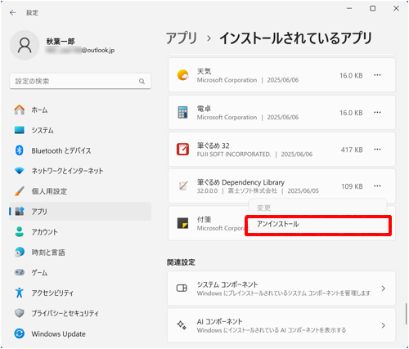Click FUJI SOFT INCORPORATED. publisher text
The width and height of the screenshot is (409, 349).
coord(234,154)
